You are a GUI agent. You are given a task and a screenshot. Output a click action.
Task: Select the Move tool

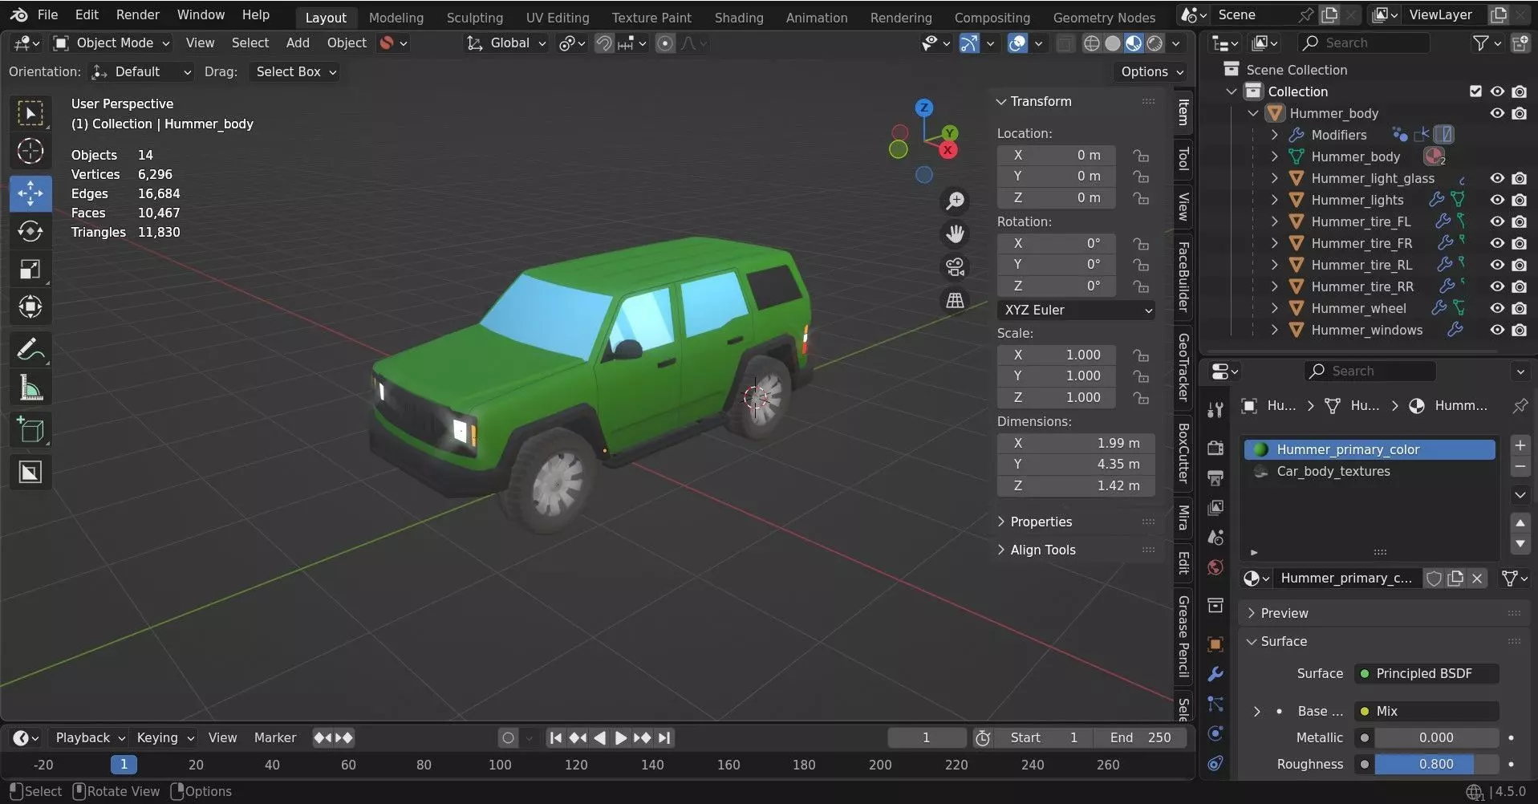tap(30, 193)
